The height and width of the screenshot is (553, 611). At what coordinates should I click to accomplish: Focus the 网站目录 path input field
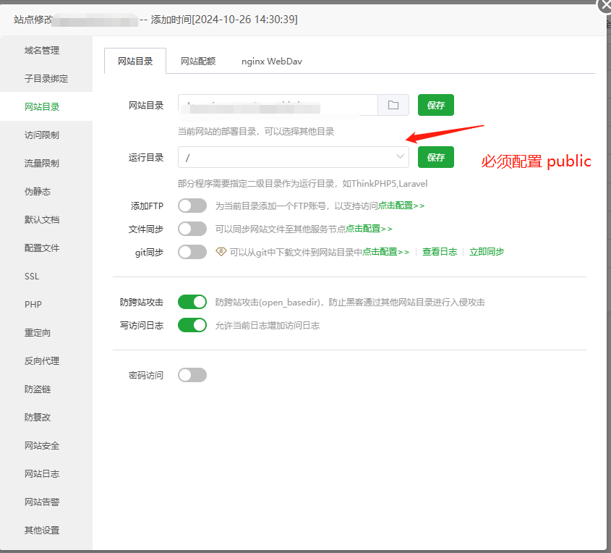[x=278, y=105]
